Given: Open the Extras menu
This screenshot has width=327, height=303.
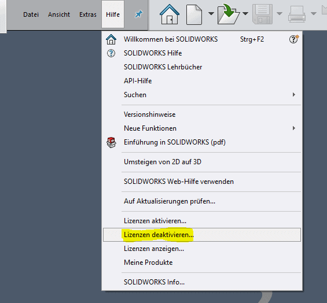Looking at the screenshot, I should (x=88, y=14).
